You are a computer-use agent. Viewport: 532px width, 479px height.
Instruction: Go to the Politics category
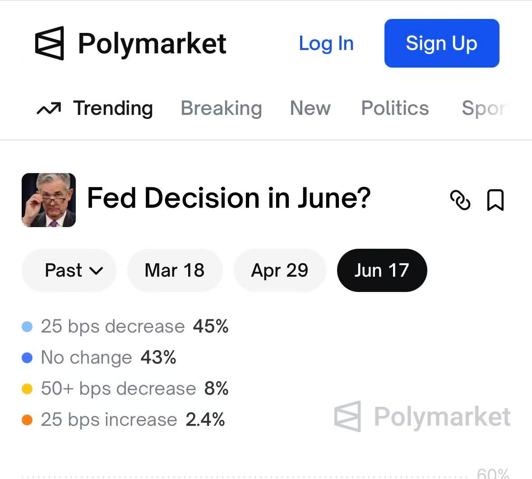click(395, 109)
